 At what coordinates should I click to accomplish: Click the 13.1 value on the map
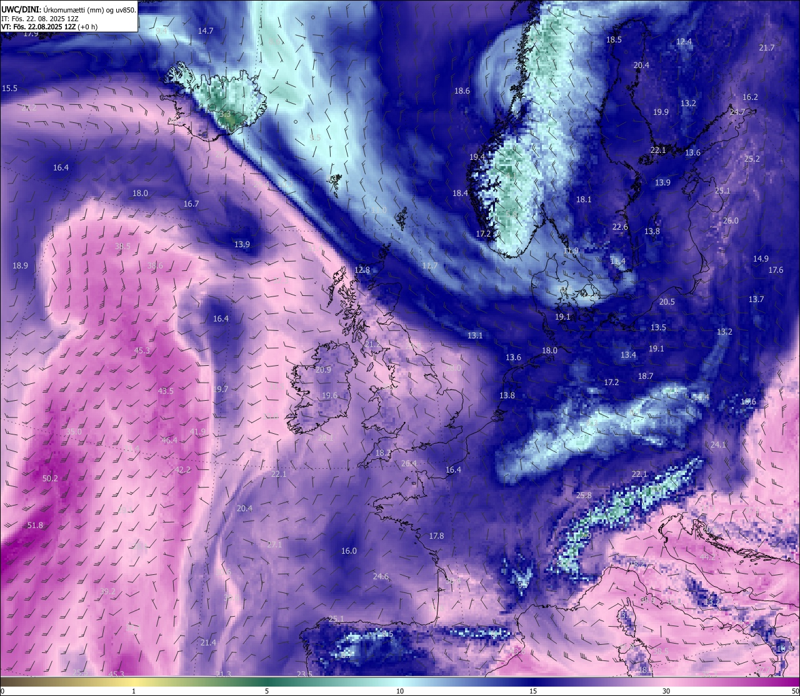[x=475, y=336]
